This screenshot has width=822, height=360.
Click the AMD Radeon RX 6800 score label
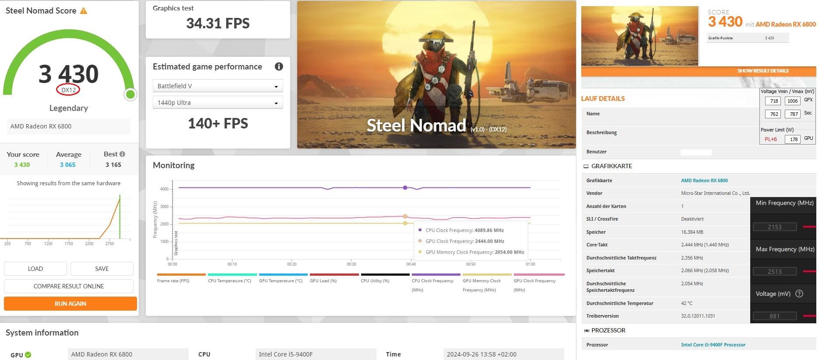[69, 126]
